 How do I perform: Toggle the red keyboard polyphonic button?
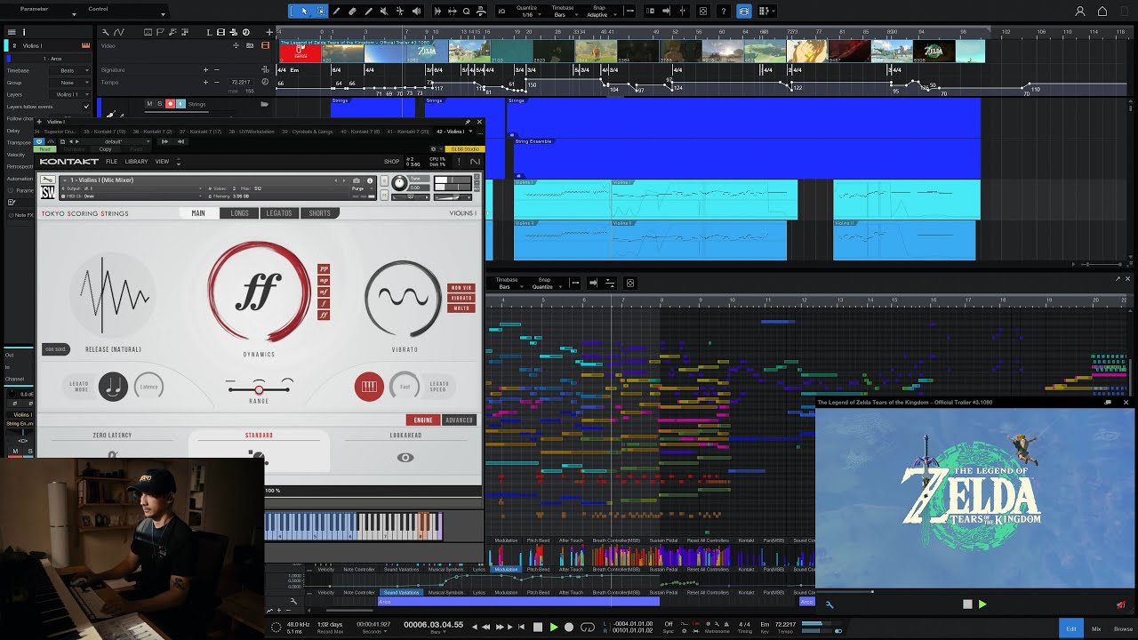pyautogui.click(x=369, y=387)
